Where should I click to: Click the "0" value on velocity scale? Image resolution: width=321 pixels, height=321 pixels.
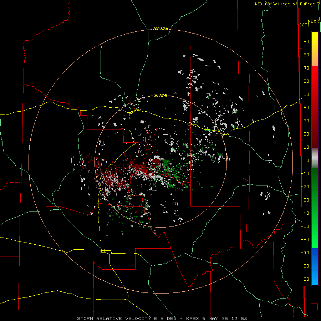[308, 160]
